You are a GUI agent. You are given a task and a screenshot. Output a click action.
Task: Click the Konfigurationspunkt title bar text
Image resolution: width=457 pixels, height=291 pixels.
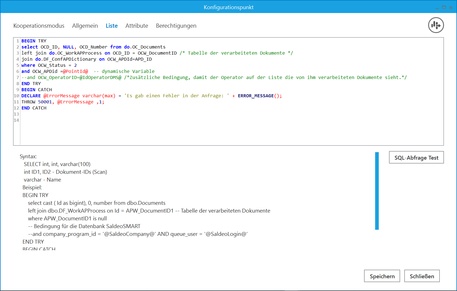click(228, 7)
